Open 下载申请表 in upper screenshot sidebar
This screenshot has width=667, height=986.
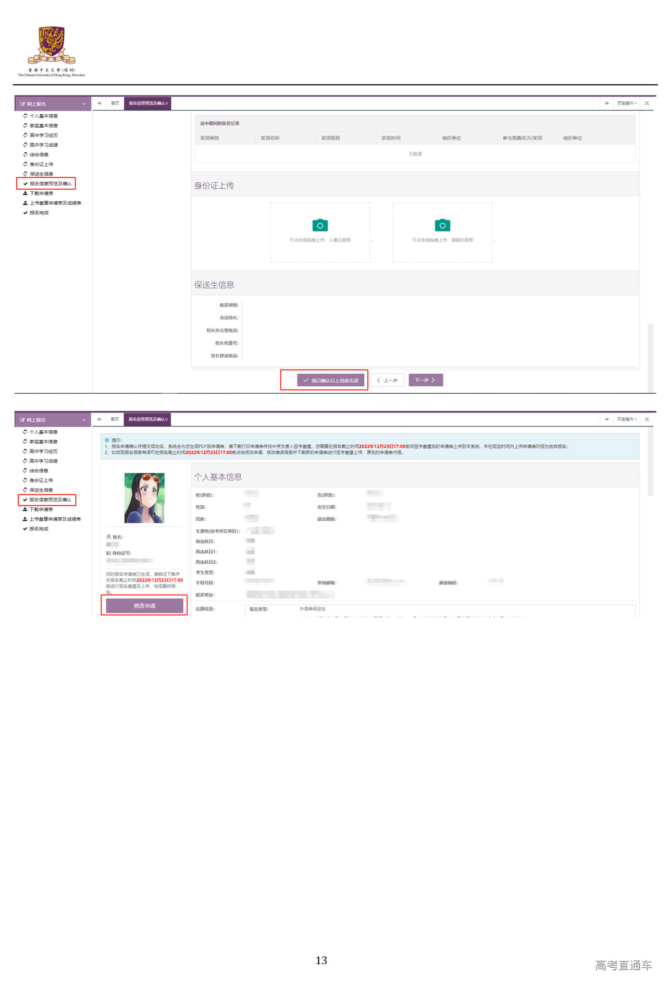41,193
